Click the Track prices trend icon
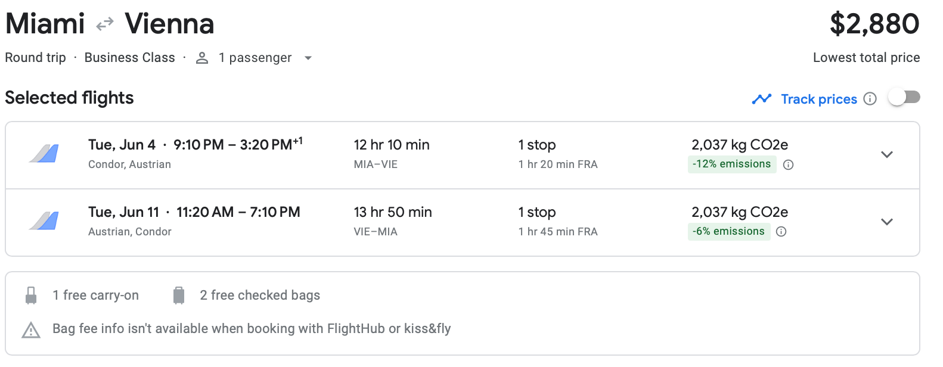The width and height of the screenshot is (943, 367). pyautogui.click(x=762, y=99)
